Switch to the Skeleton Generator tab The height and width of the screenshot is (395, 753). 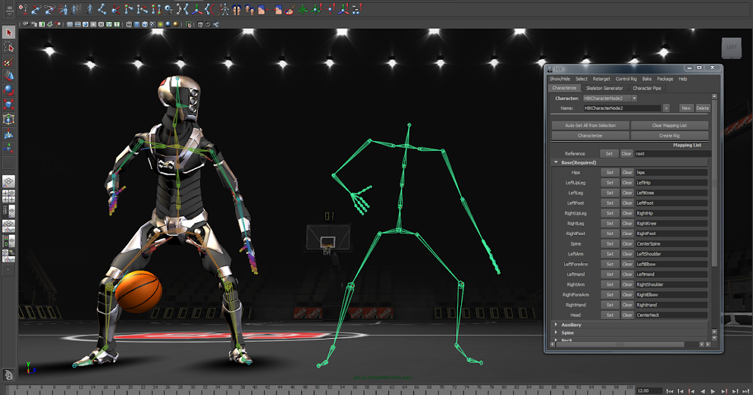(x=604, y=88)
